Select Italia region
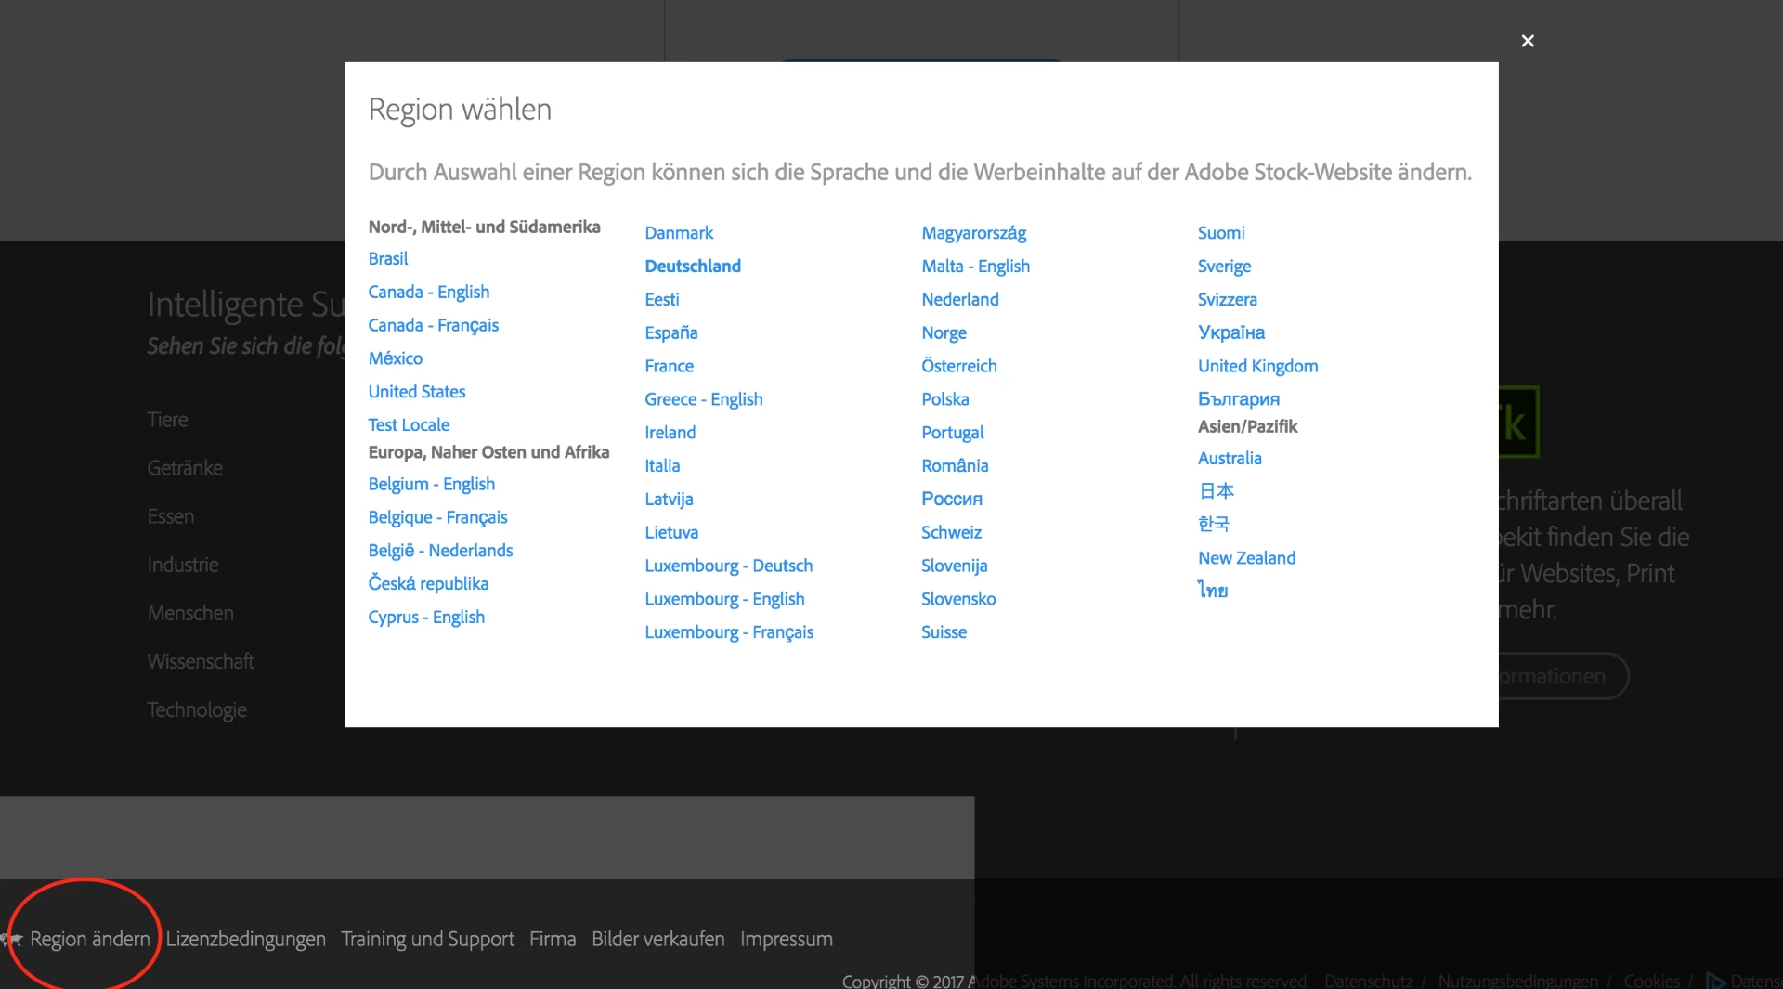Image resolution: width=1783 pixels, height=989 pixels. click(x=662, y=466)
